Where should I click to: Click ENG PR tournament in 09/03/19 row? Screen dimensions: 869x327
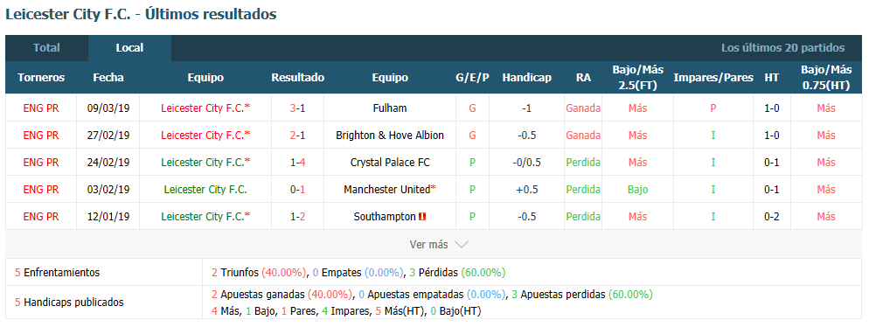[x=41, y=108]
